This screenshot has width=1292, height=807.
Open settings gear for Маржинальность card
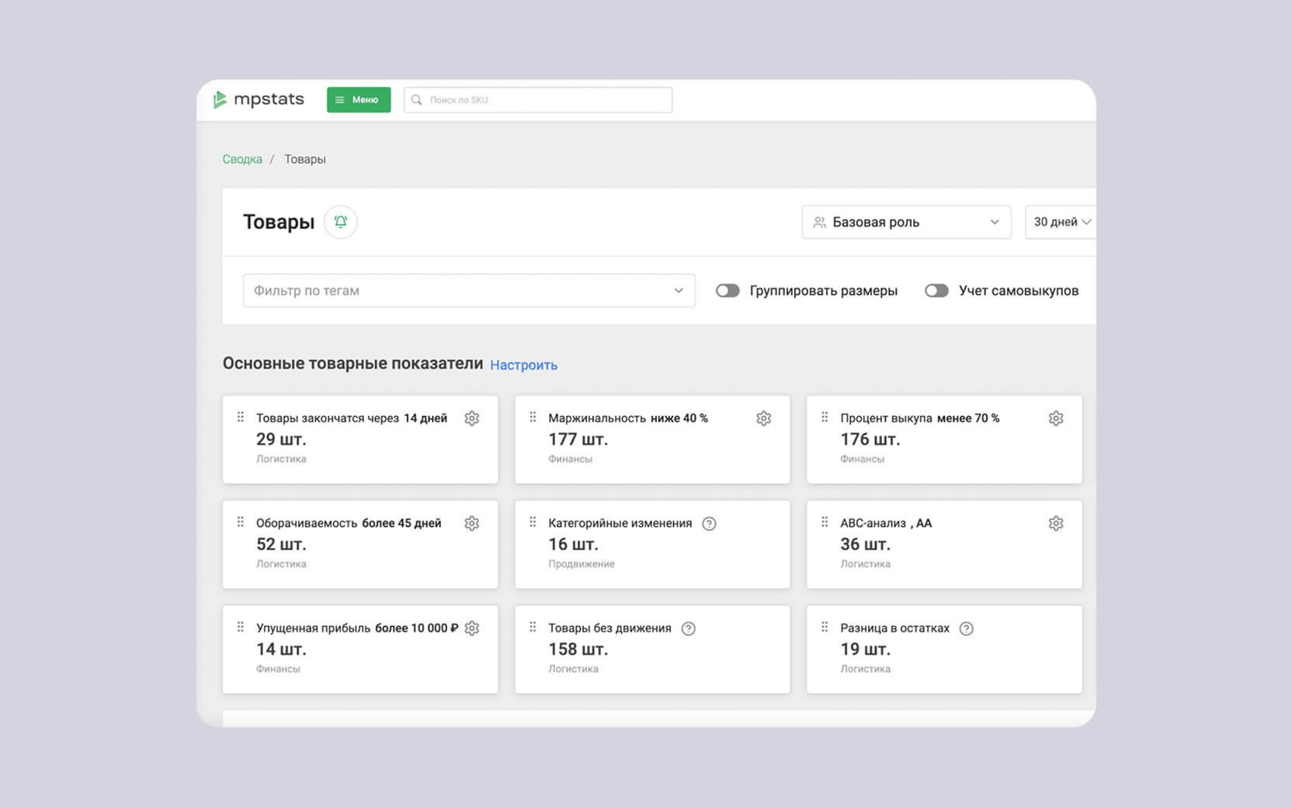click(763, 418)
